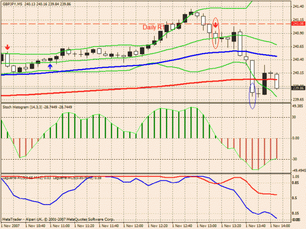Click the '1 Nov 13:40' time label
This screenshot has width=306, height=229.
click(256, 226)
